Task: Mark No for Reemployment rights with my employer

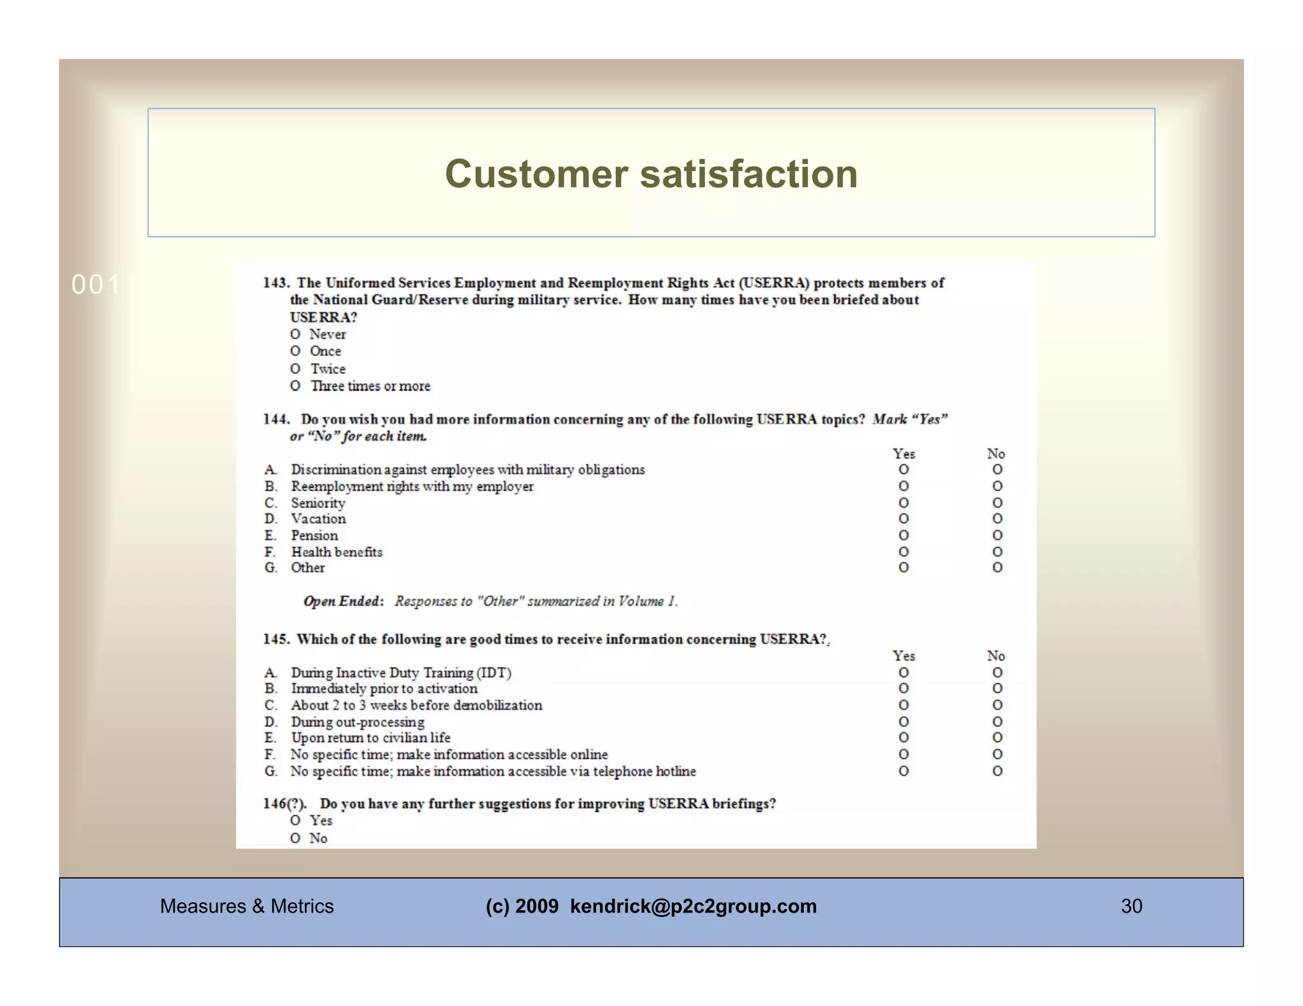Action: (x=997, y=486)
